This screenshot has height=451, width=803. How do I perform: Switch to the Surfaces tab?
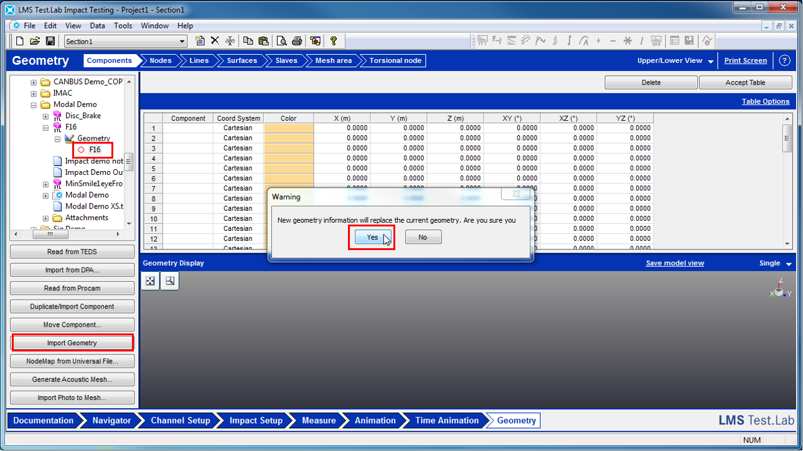(x=242, y=61)
